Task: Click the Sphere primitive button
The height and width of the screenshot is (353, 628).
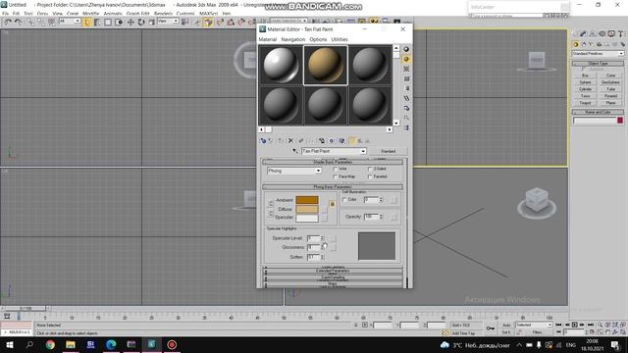Action: [x=585, y=82]
